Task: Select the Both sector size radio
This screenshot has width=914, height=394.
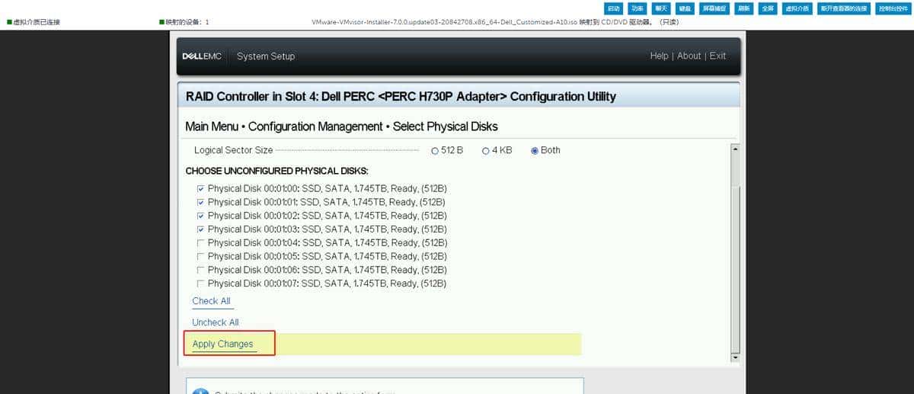Action: pyautogui.click(x=535, y=151)
